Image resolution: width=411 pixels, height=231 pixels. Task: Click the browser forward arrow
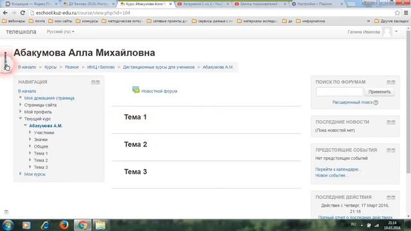point(14,13)
